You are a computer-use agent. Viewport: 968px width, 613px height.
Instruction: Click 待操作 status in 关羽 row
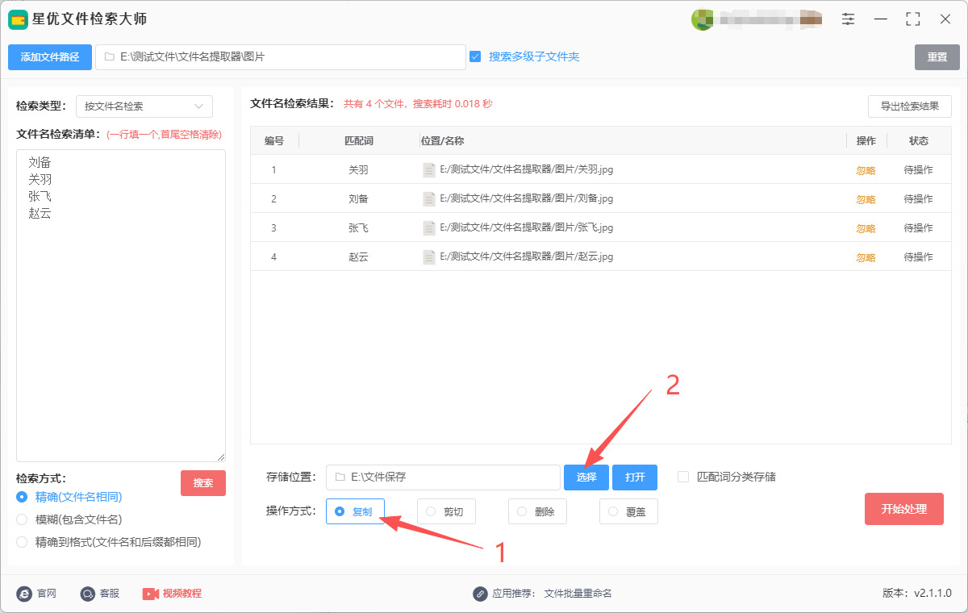point(918,170)
